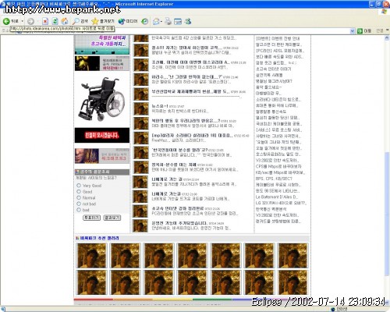This screenshot has height=312, width=390.
Task: Open the Mail envelope icon
Action: 156,21
